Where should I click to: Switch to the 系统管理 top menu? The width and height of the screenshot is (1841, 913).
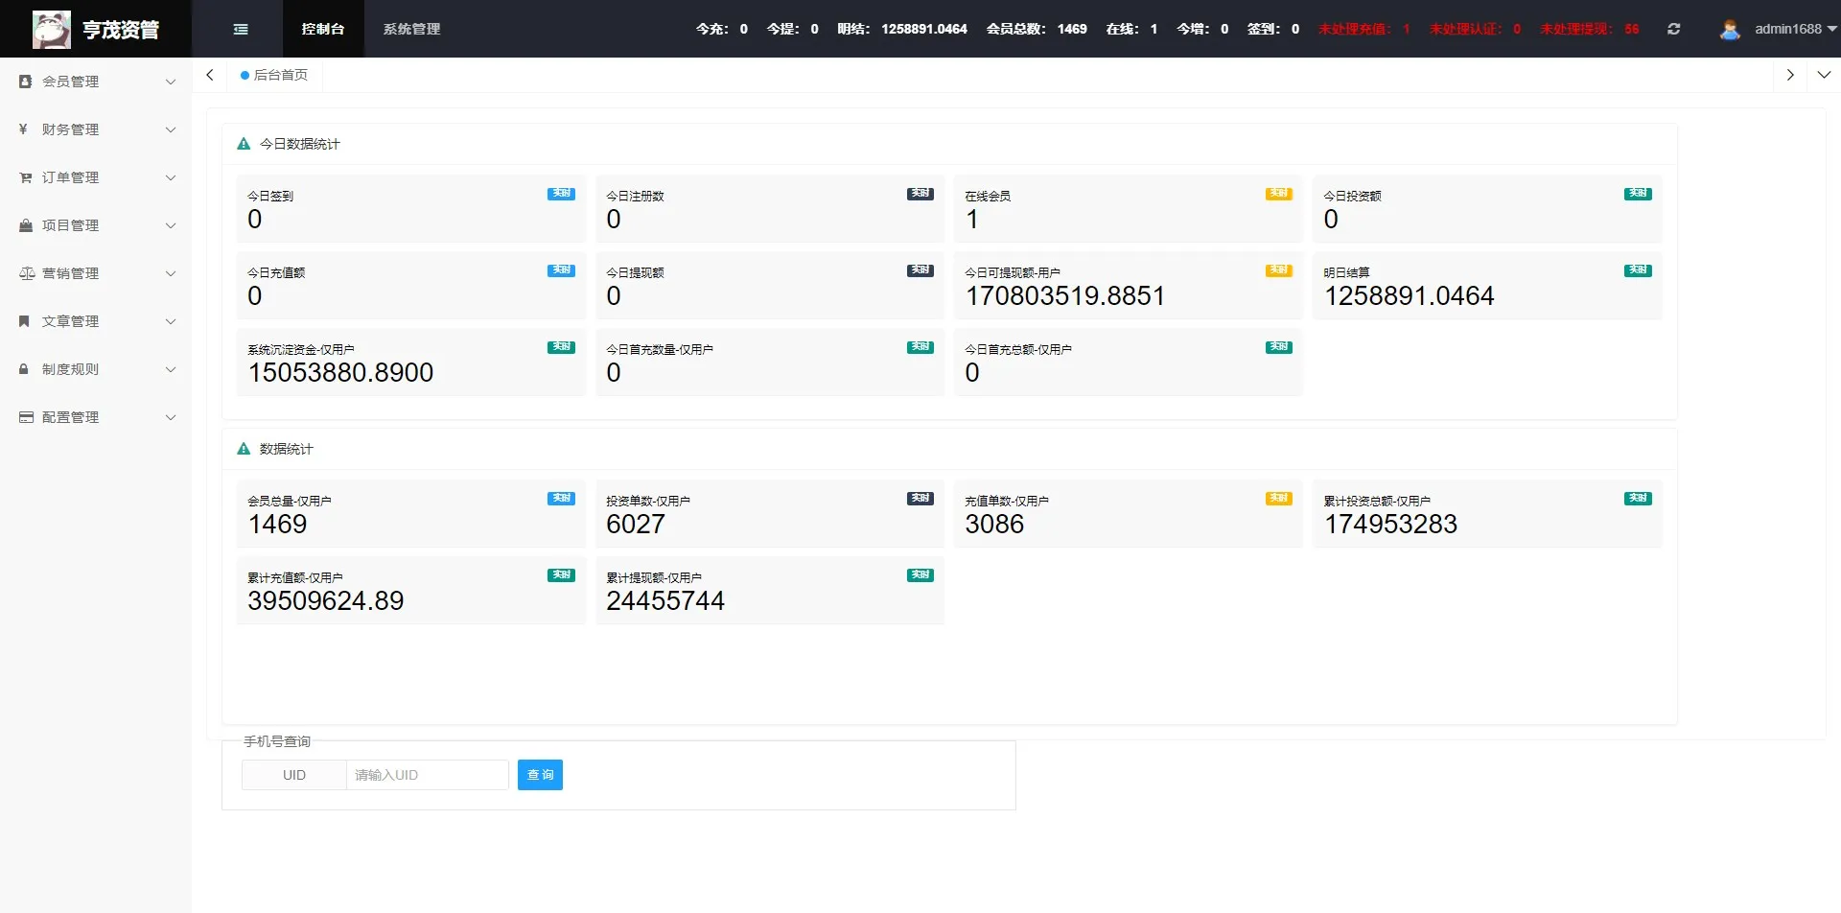(411, 29)
